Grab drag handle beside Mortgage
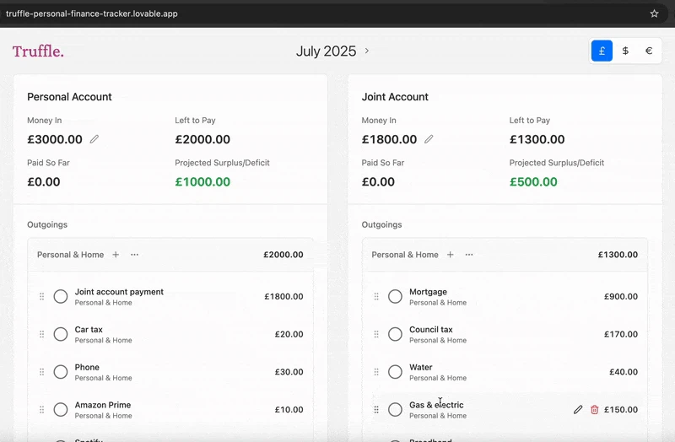 (x=376, y=297)
